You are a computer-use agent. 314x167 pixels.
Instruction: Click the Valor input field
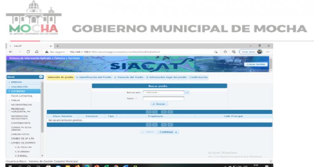[164, 99]
